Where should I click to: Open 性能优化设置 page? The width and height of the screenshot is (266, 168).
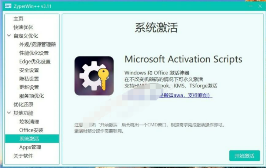point(34,53)
